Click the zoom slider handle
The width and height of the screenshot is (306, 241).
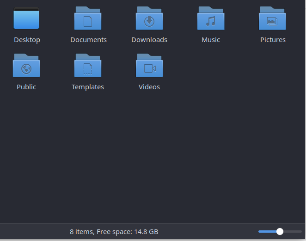[280, 231]
